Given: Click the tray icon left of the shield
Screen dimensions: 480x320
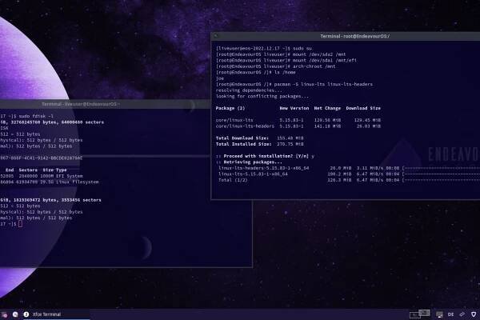Looking at the screenshot, I should pyautogui.click(x=462, y=314).
